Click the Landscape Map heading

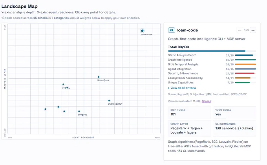click(19, 6)
